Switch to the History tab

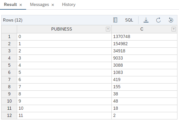point(69,5)
